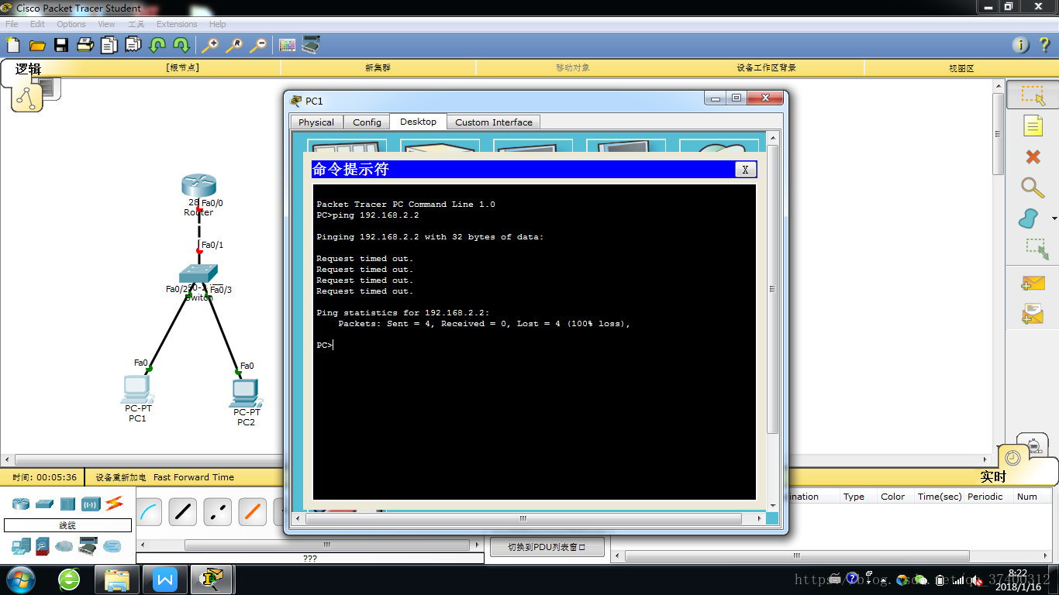Pick the copper cross-over dashed cable
Image resolution: width=1059 pixels, height=595 pixels.
click(x=218, y=511)
